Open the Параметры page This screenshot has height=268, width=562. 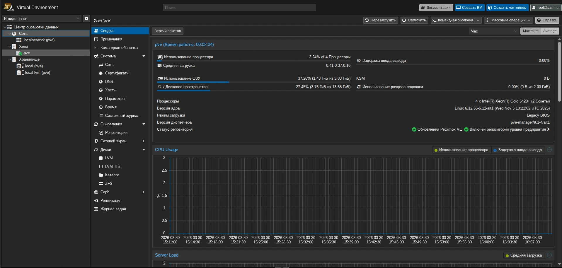pos(120,99)
